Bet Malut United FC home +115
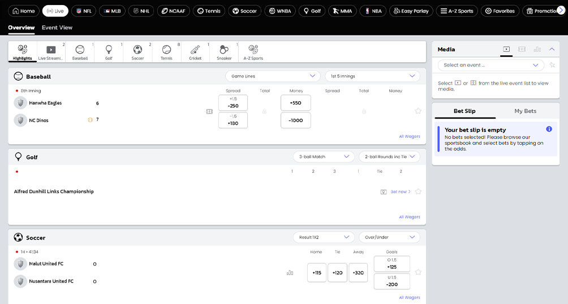The image size is (568, 304). (x=317, y=272)
